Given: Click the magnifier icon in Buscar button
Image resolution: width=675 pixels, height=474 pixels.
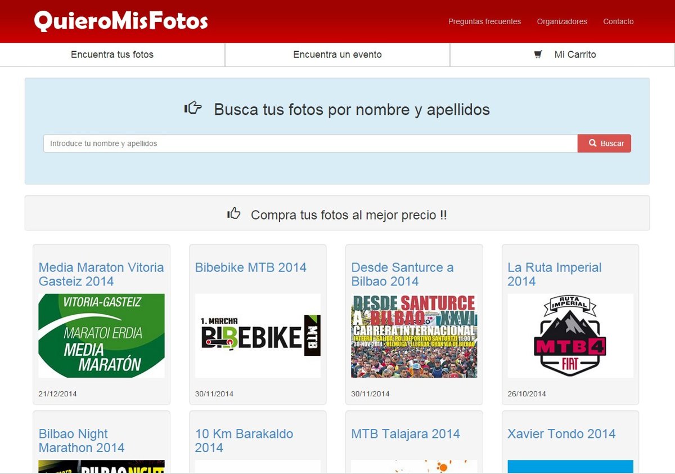Looking at the screenshot, I should (x=592, y=143).
